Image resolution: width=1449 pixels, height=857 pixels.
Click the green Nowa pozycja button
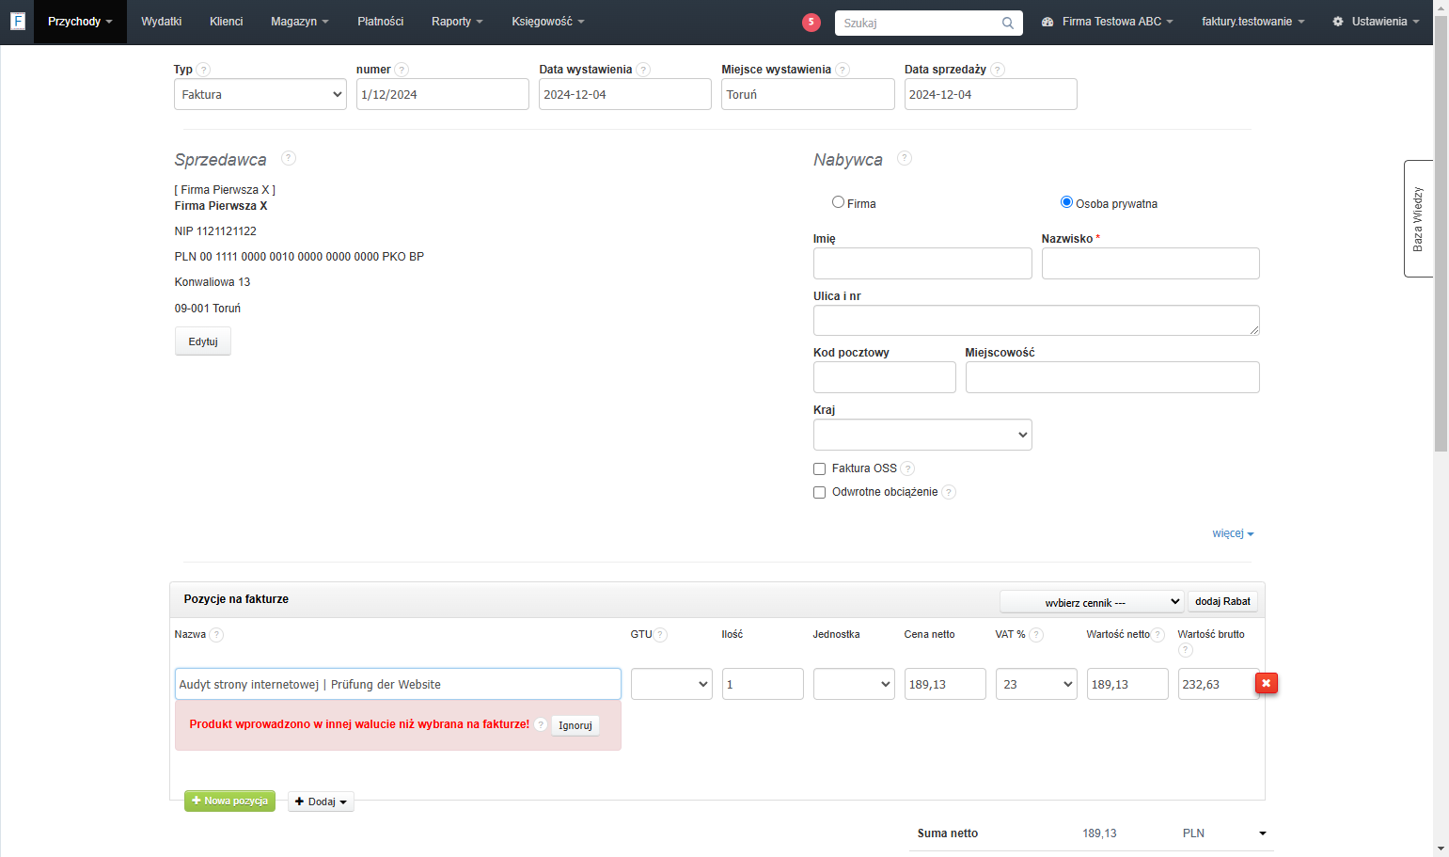229,801
